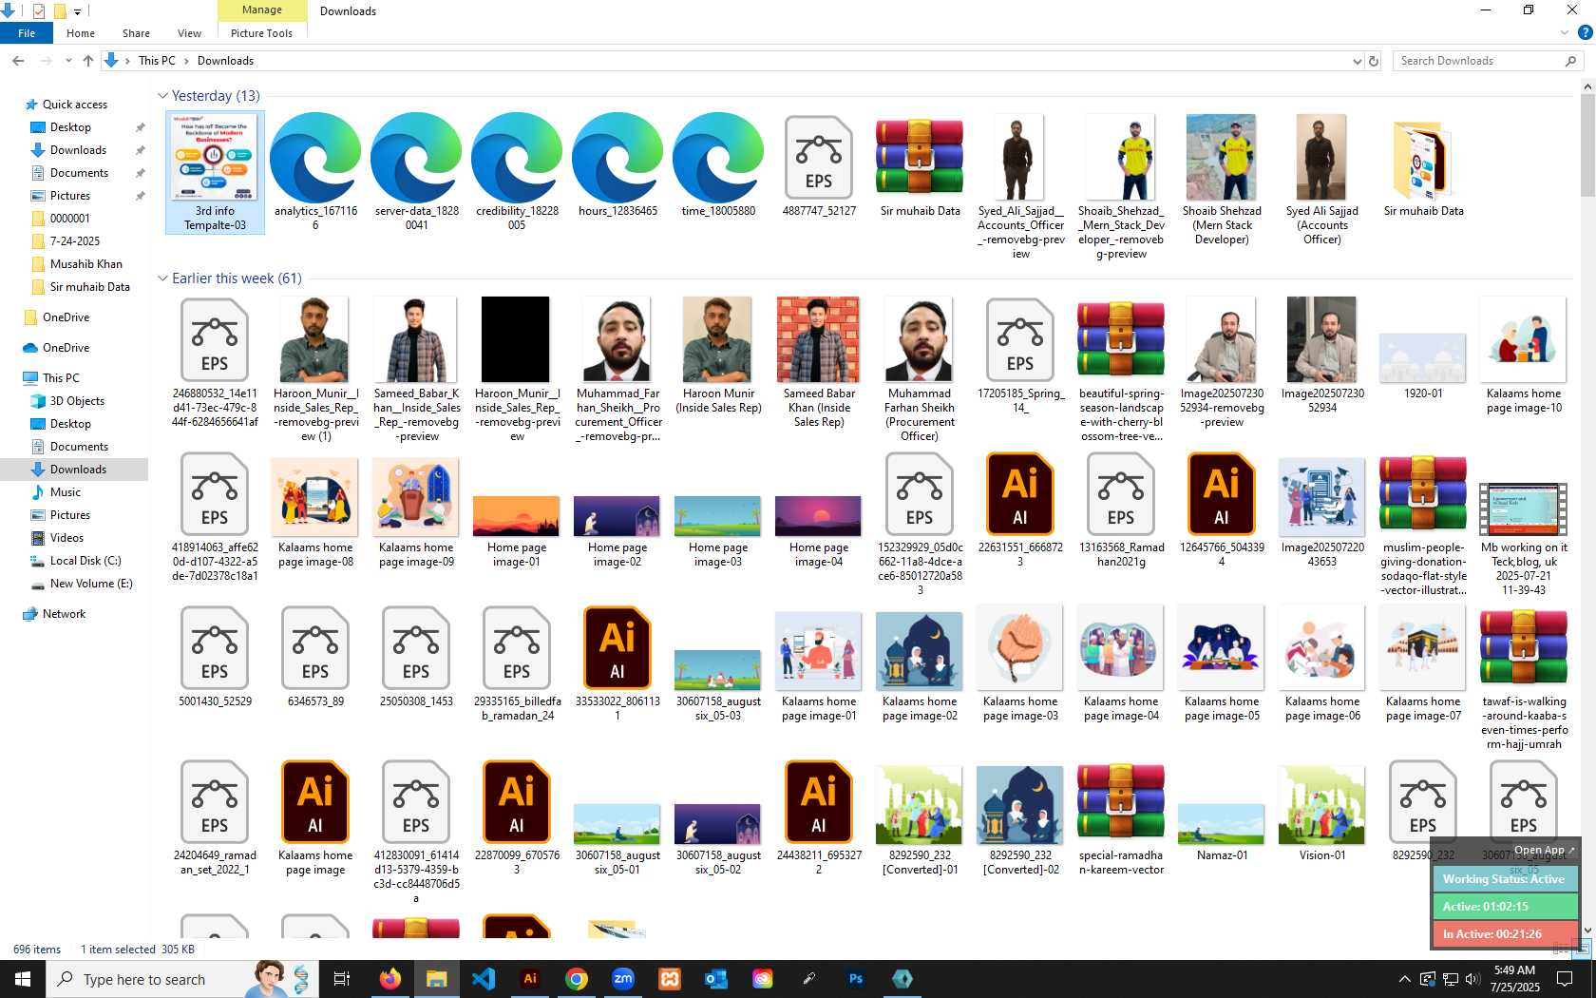Click the Windows Start button
This screenshot has width=1596, height=998.
pyautogui.click(x=23, y=979)
